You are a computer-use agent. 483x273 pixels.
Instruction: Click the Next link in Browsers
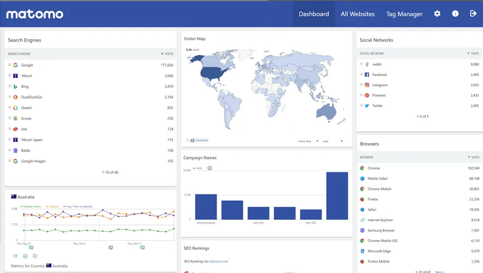click(x=439, y=272)
